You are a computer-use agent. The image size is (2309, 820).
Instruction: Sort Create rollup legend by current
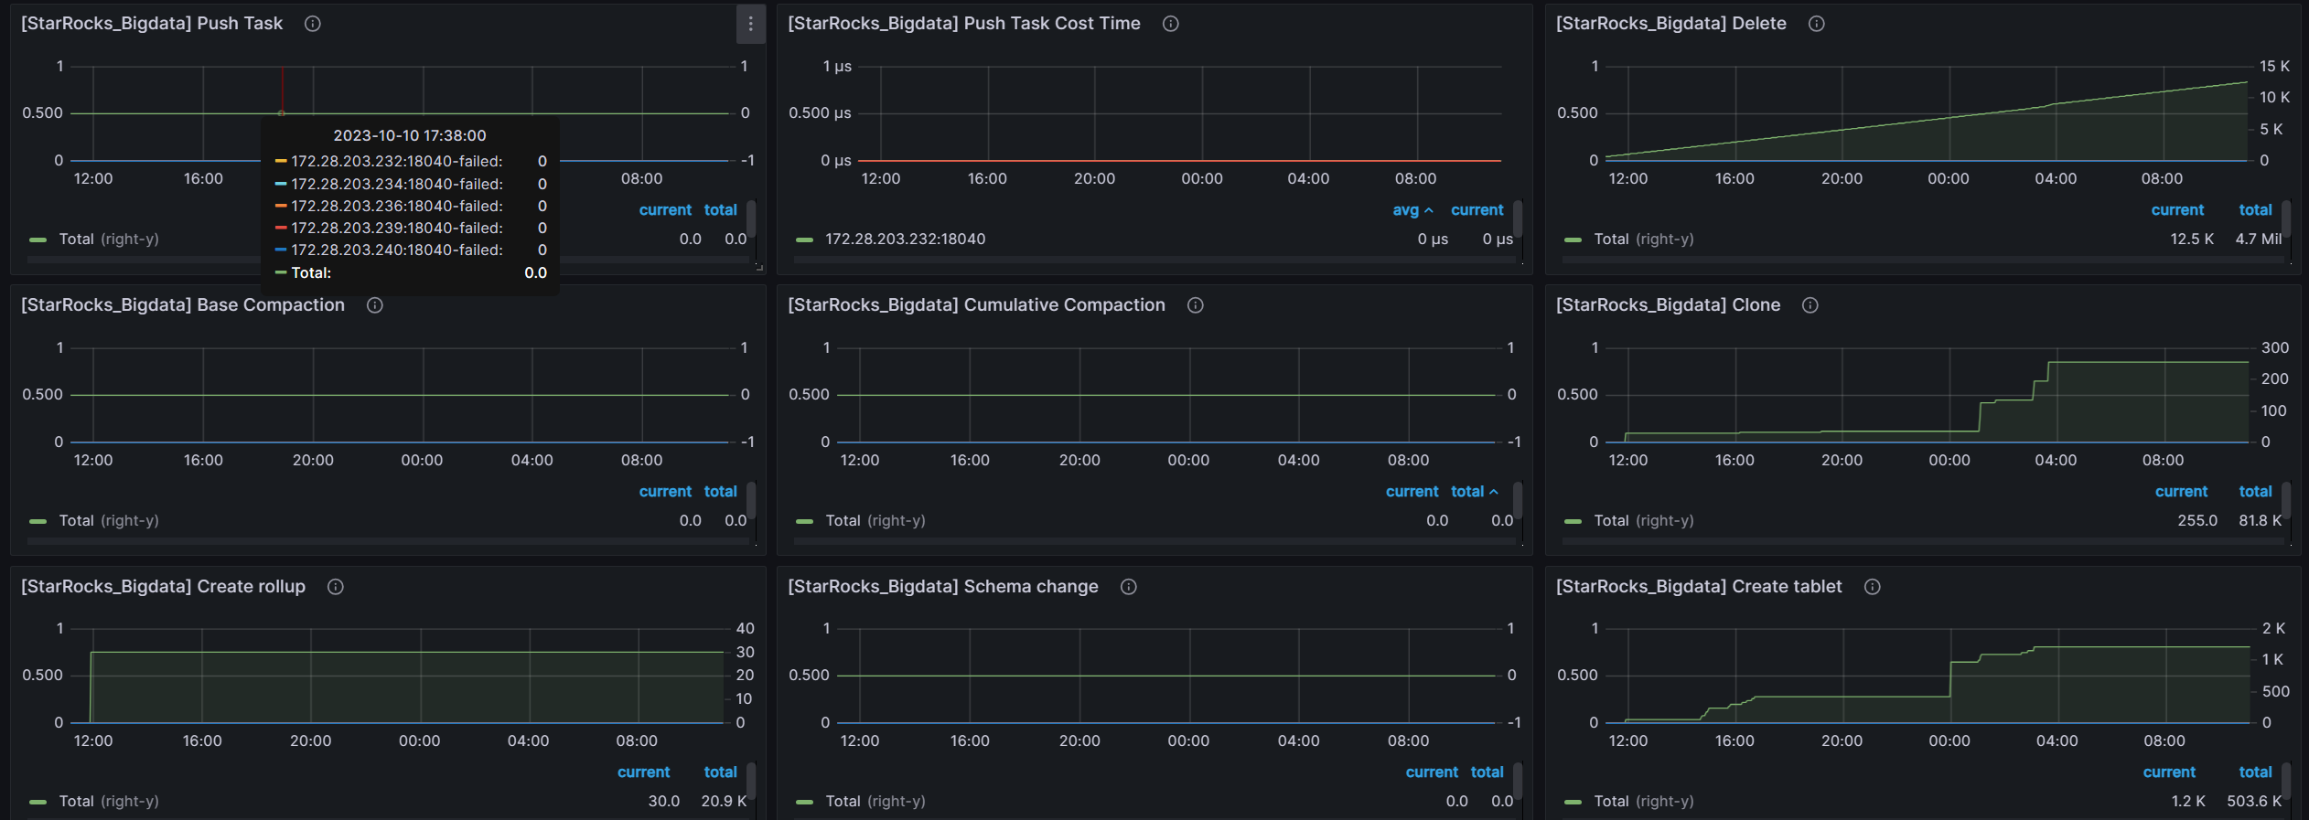[x=643, y=772]
